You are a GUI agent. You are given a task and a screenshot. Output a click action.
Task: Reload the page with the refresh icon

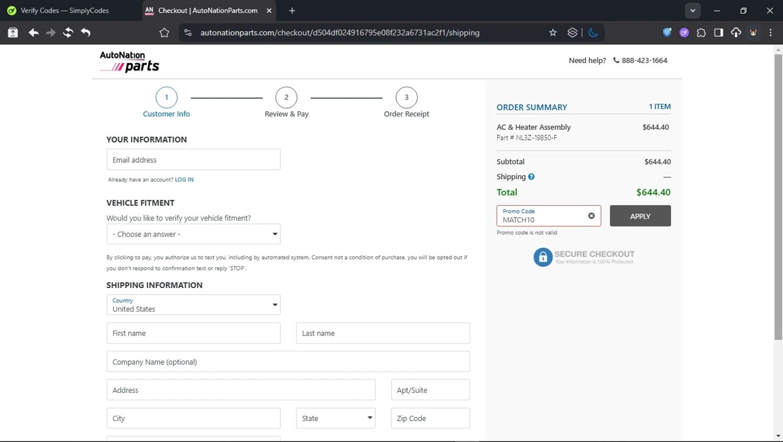pyautogui.click(x=68, y=32)
